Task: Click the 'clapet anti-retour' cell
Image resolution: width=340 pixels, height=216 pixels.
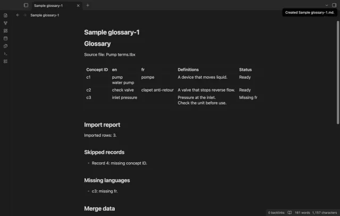Action: (157, 90)
